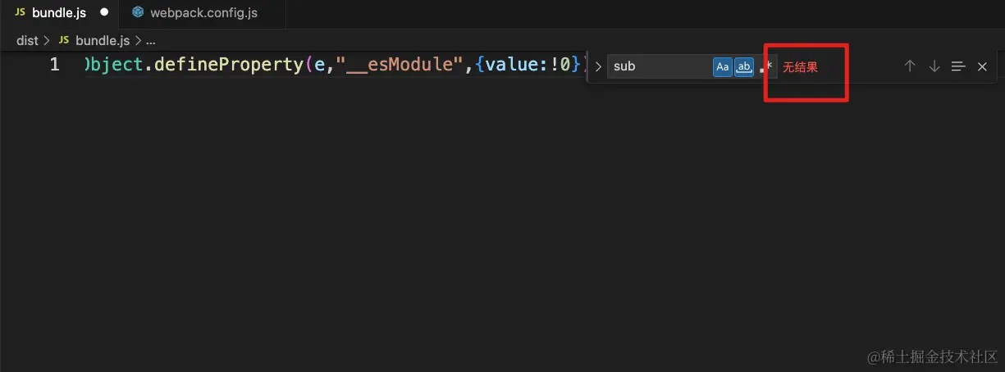Focus the find input containing sub
This screenshot has width=1005, height=372.
tap(660, 66)
